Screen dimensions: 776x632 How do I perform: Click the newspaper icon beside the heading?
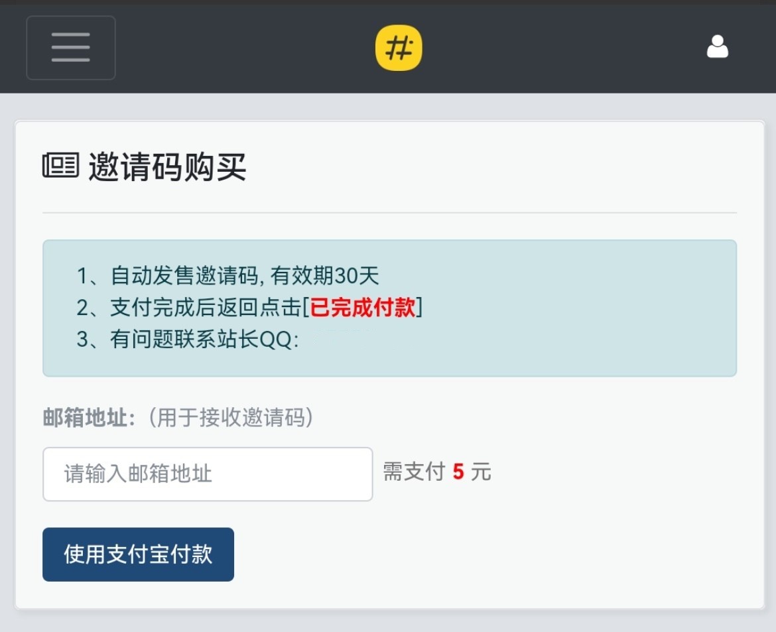(60, 165)
